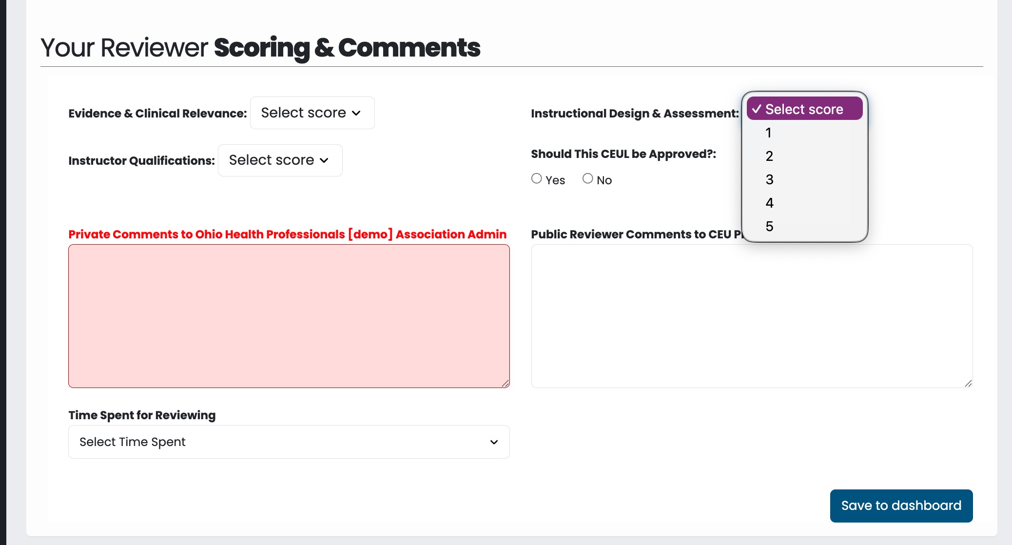Click the checked Select score option
The width and height of the screenshot is (1012, 545).
tap(804, 109)
